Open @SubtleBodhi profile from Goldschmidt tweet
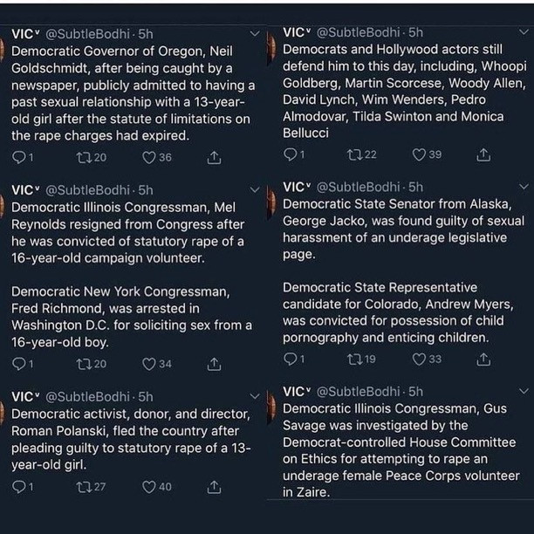534x534 pixels. 85,33
